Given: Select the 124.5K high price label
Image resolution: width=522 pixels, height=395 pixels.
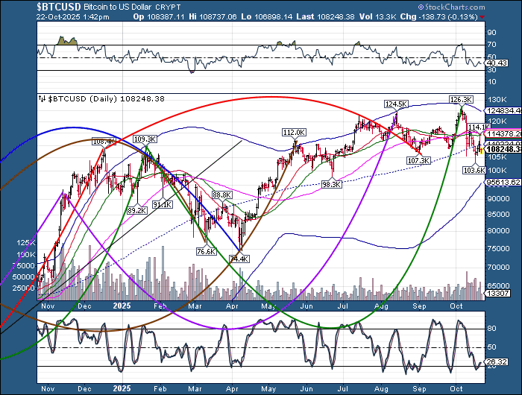Looking at the screenshot, I should (395, 104).
